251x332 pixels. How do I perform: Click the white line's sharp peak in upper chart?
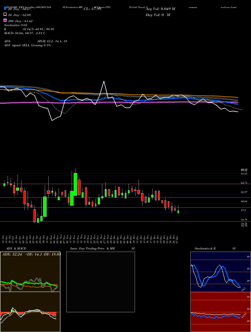click(x=104, y=81)
